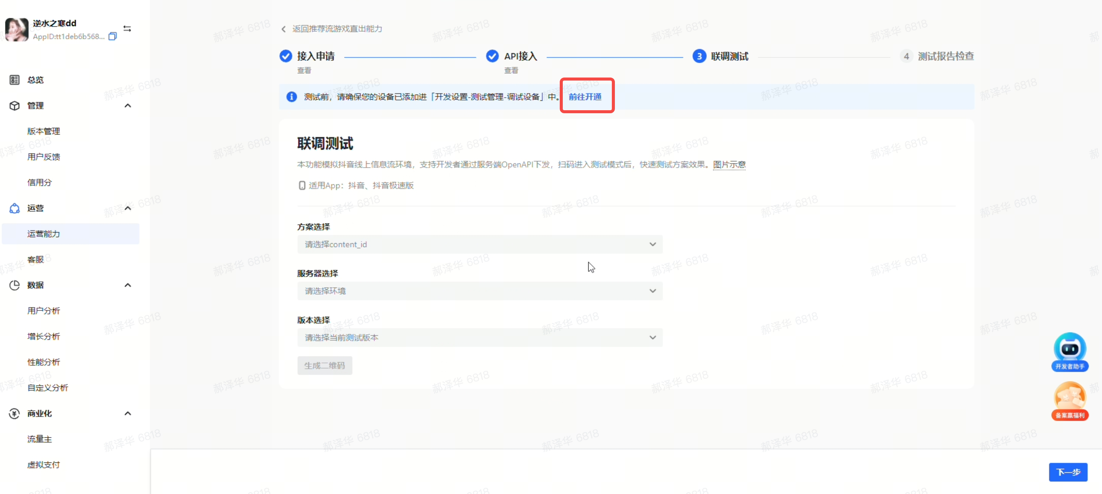1102x494 pixels.
Task: Click the 总览 overview sidebar icon
Action: pyautogui.click(x=14, y=80)
